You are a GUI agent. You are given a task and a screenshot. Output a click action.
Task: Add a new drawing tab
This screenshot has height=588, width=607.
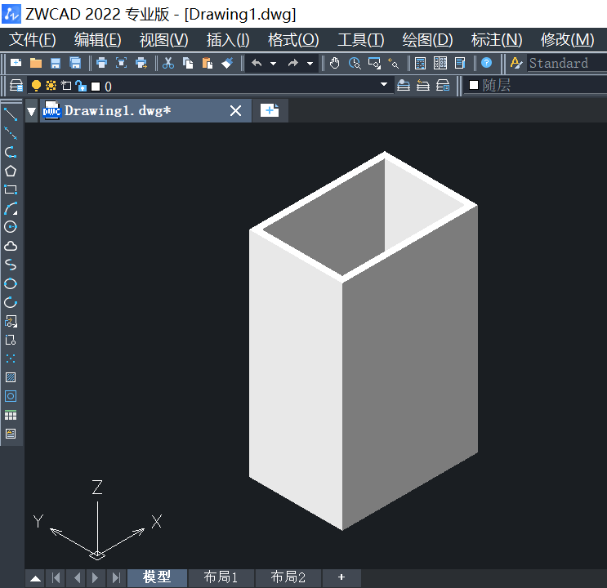point(270,111)
